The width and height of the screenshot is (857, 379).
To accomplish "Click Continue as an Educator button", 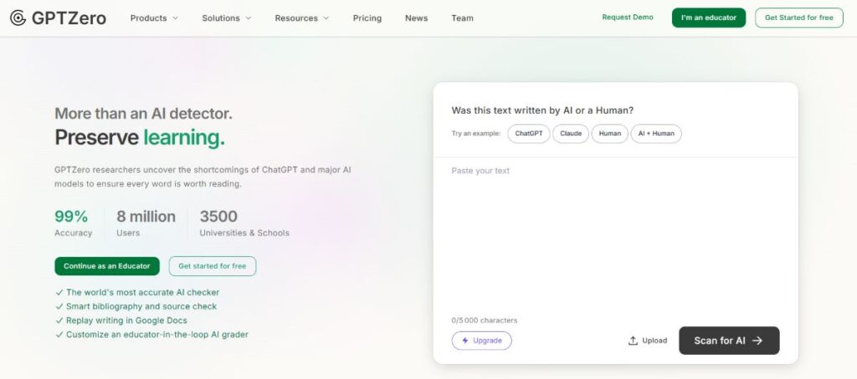I will pyautogui.click(x=107, y=266).
